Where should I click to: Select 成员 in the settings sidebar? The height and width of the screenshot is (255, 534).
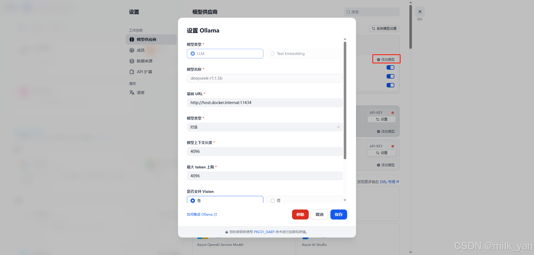(151, 50)
